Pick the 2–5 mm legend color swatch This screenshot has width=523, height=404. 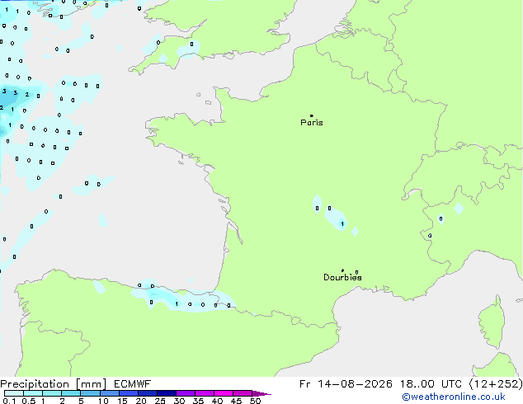pos(71,393)
